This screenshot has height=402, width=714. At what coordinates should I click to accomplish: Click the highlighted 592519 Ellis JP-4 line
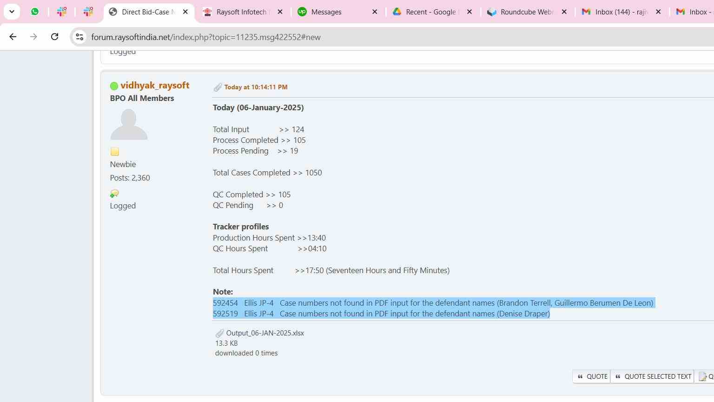(381, 314)
